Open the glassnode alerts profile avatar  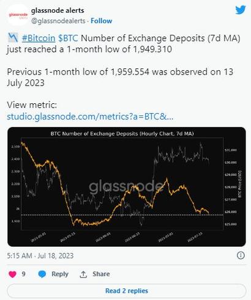(18, 15)
